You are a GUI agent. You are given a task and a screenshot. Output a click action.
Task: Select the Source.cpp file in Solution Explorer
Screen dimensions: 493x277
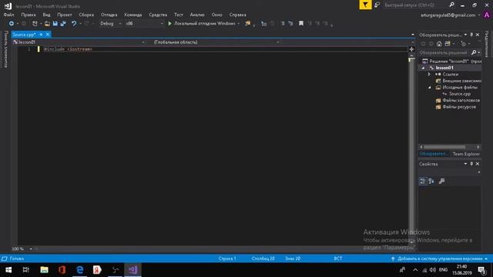click(x=460, y=94)
